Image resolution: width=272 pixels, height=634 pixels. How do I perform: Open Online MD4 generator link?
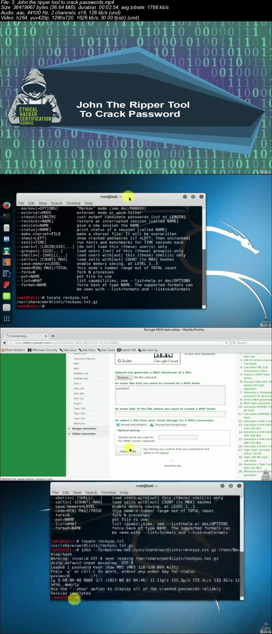pos(258,399)
